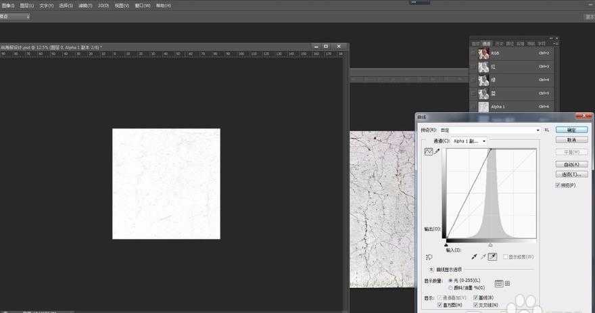Open the 通道 channel dropdown in Curves

click(x=469, y=141)
